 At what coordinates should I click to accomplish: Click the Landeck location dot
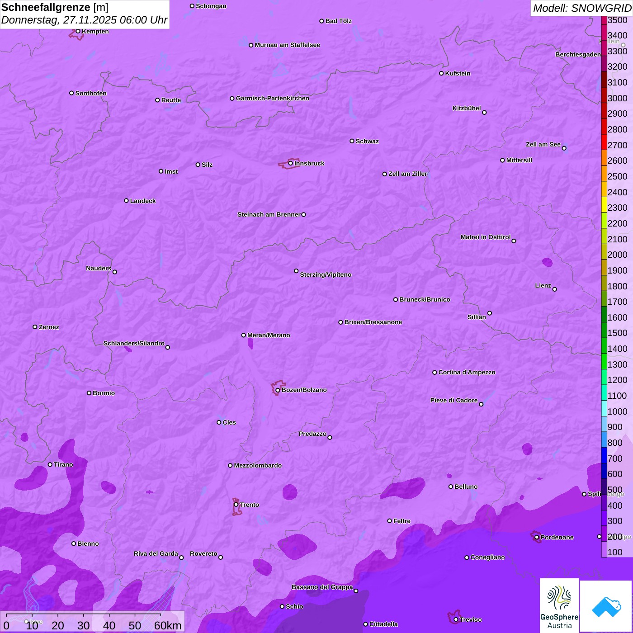pos(126,201)
